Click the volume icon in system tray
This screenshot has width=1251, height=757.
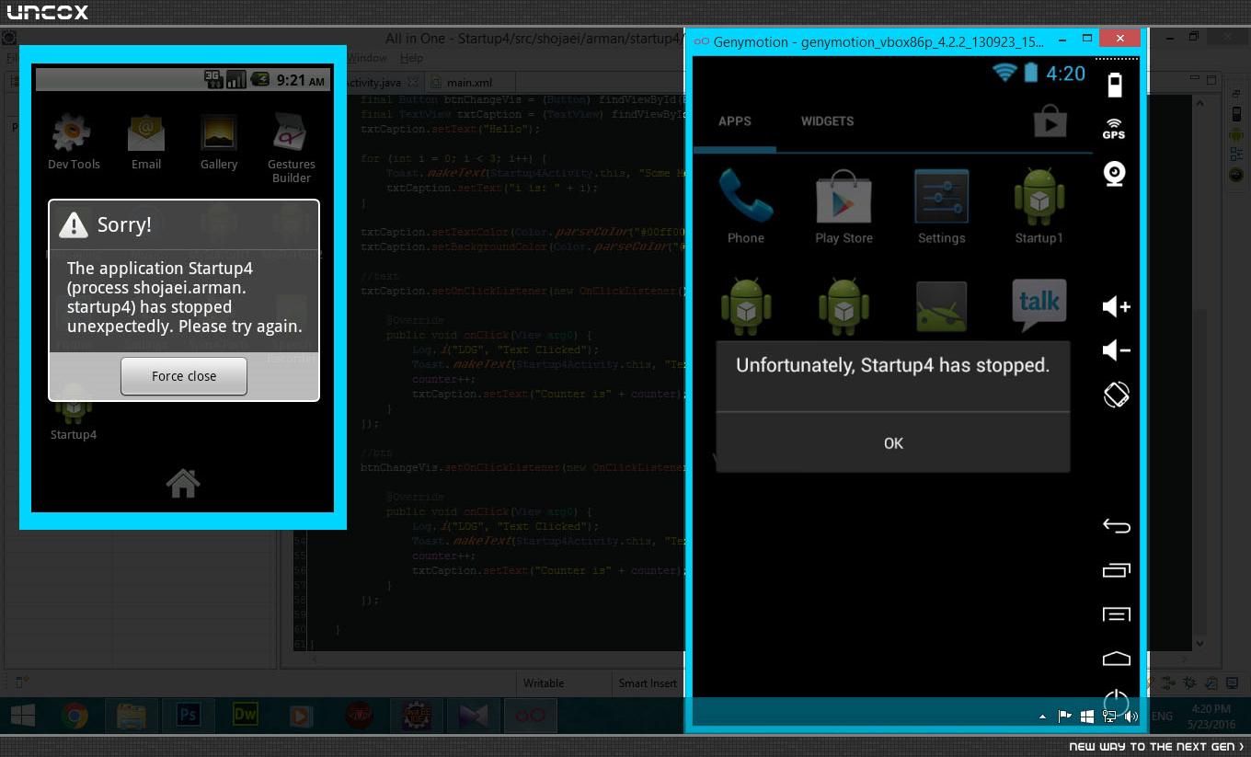1130,717
